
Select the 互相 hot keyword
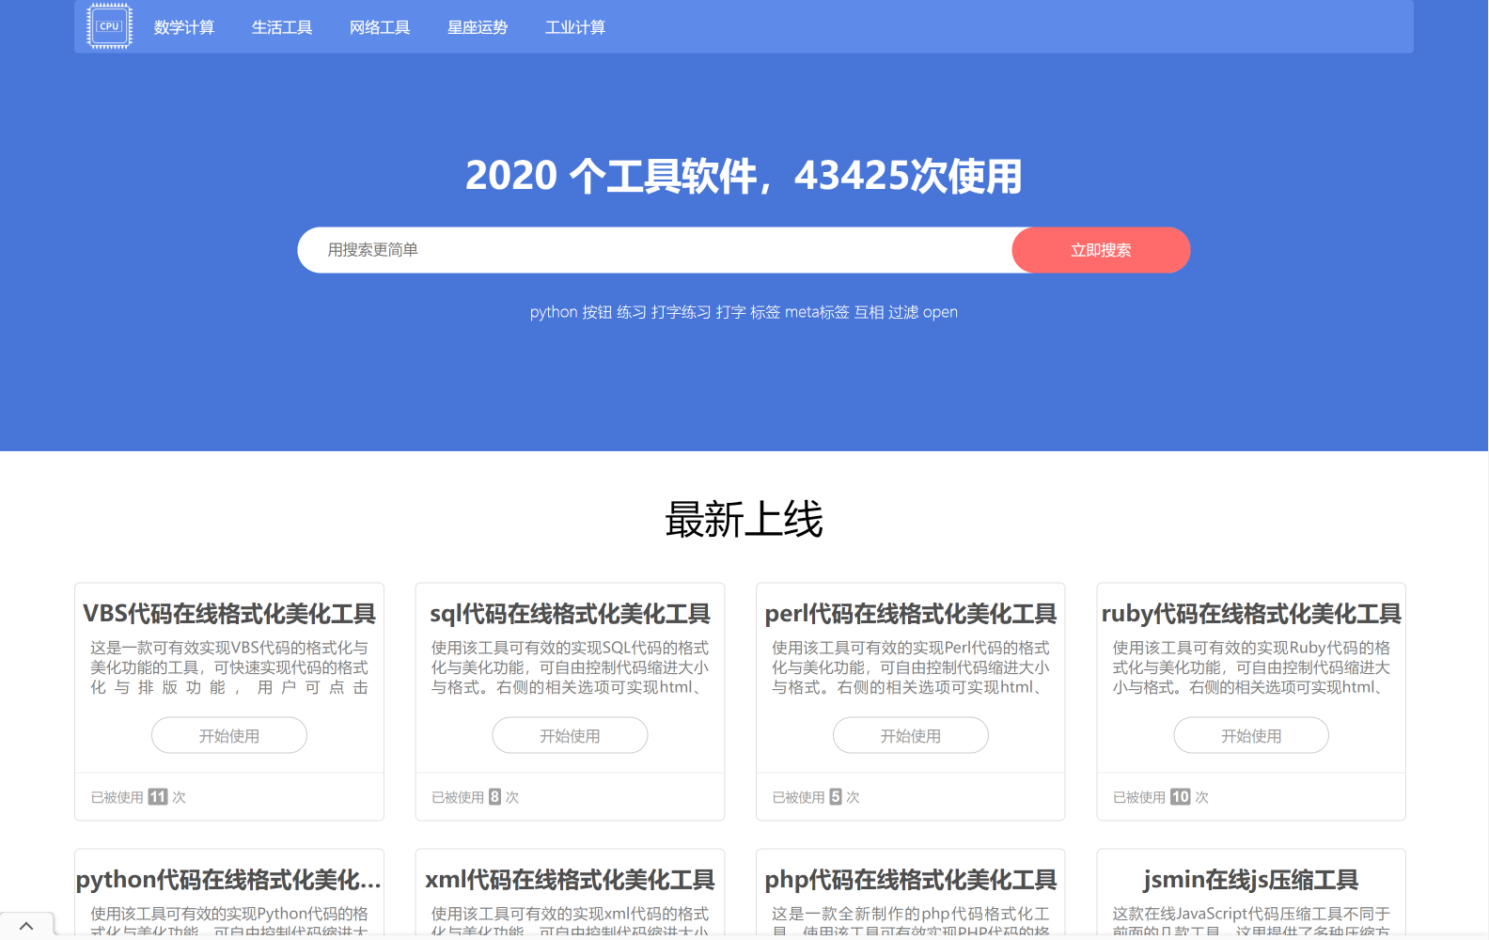pyautogui.click(x=870, y=312)
